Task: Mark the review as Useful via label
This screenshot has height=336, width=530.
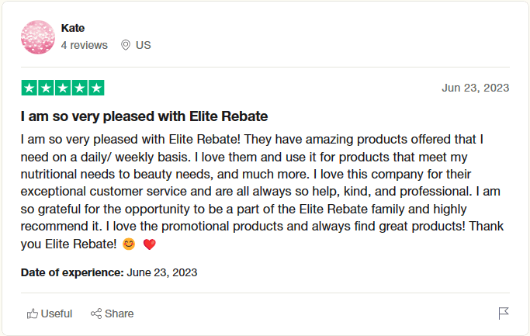Action: 57,313
